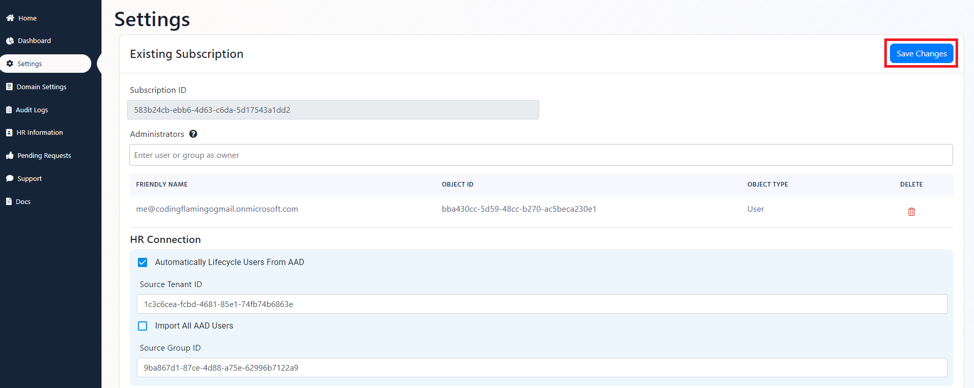This screenshot has width=974, height=388.
Task: Click the Save Changes button
Action: click(921, 53)
